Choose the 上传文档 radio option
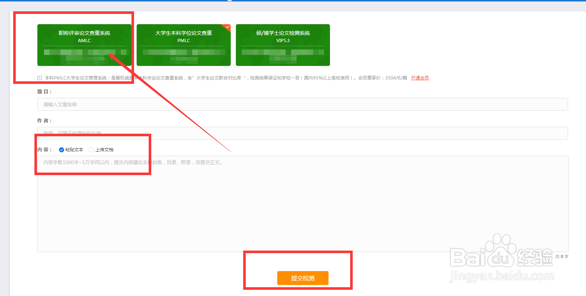This screenshot has width=586, height=296. 101,150
